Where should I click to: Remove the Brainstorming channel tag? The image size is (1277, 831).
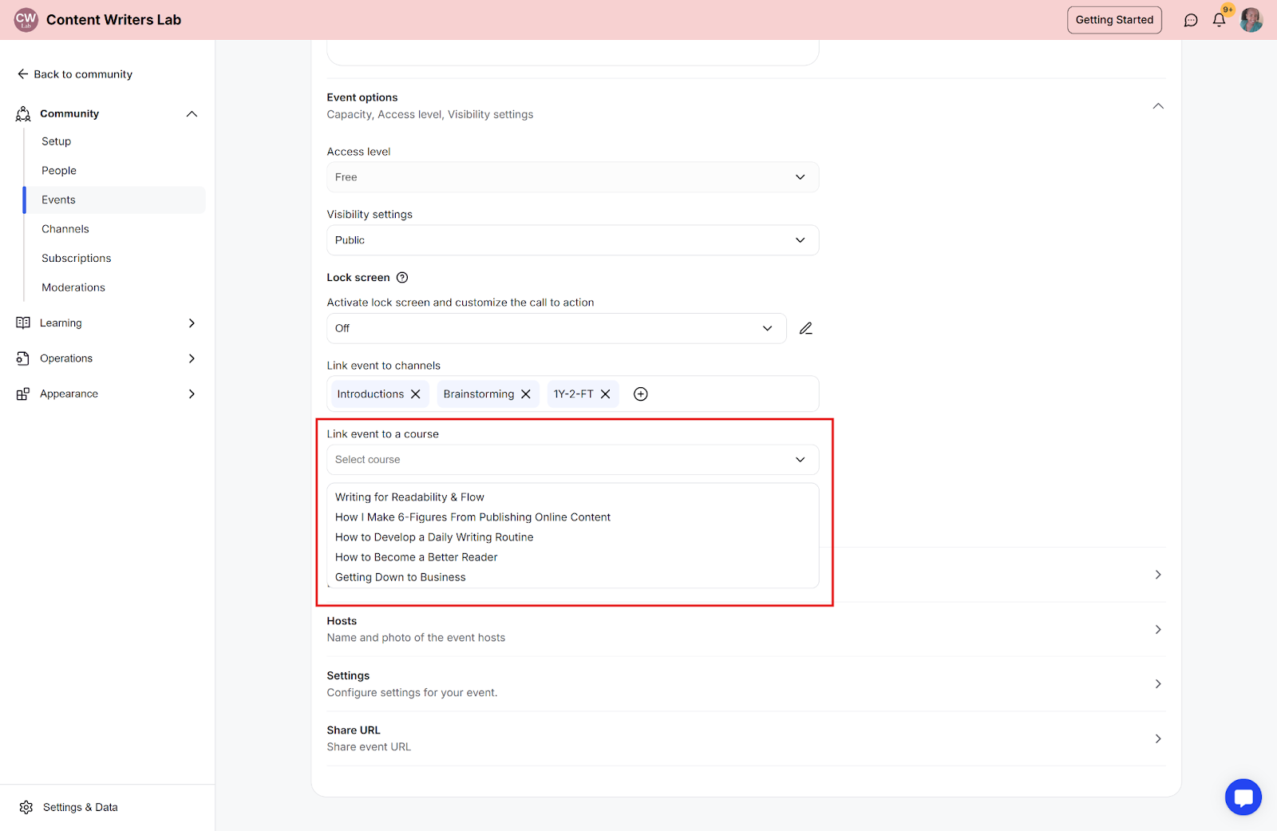pos(526,394)
